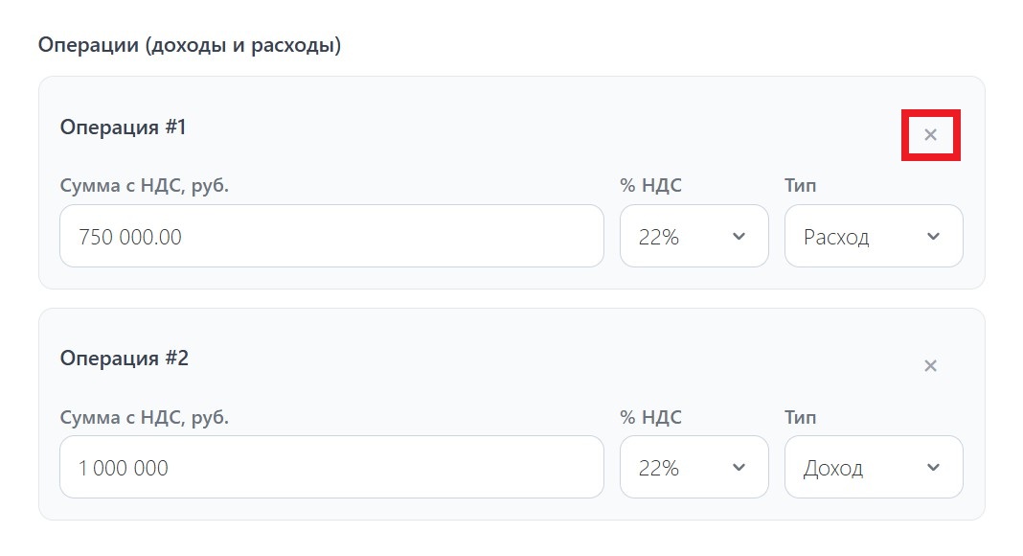
Task: Open the % НДС dropdown for Операция #1
Action: click(693, 236)
